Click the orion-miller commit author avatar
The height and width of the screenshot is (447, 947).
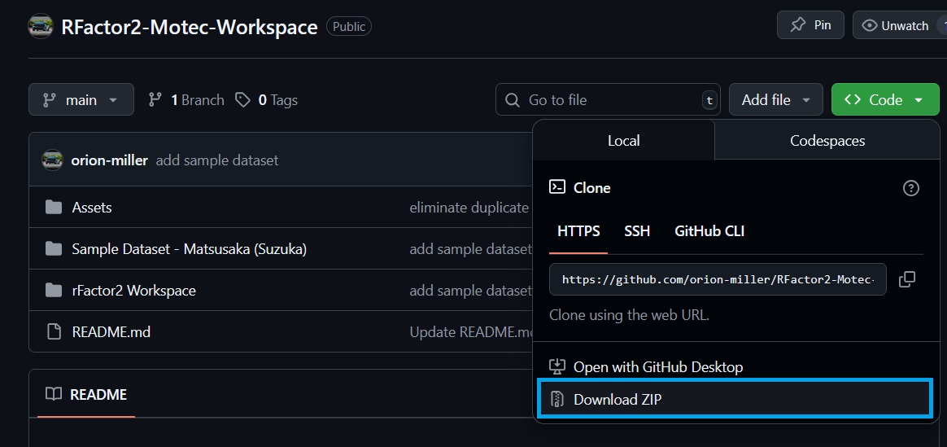pos(52,160)
